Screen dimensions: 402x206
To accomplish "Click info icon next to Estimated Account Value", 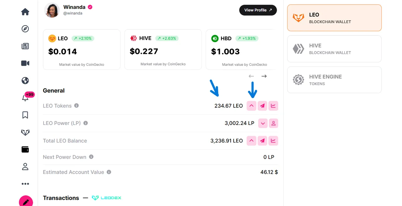I will 109,172.
